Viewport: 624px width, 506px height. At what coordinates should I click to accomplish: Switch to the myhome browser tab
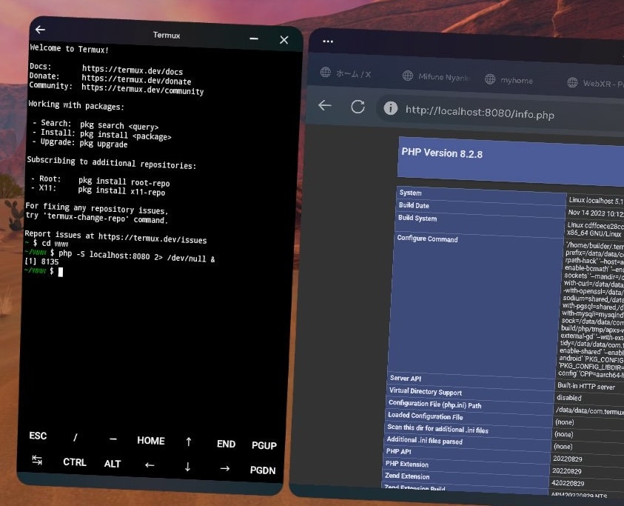pos(509,80)
